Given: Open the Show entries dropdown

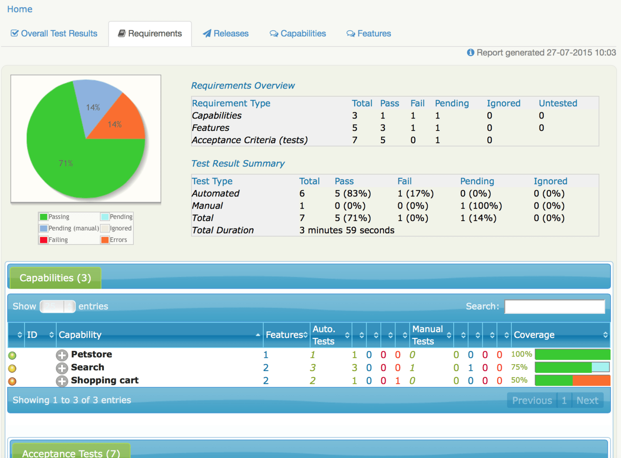Looking at the screenshot, I should coord(58,306).
